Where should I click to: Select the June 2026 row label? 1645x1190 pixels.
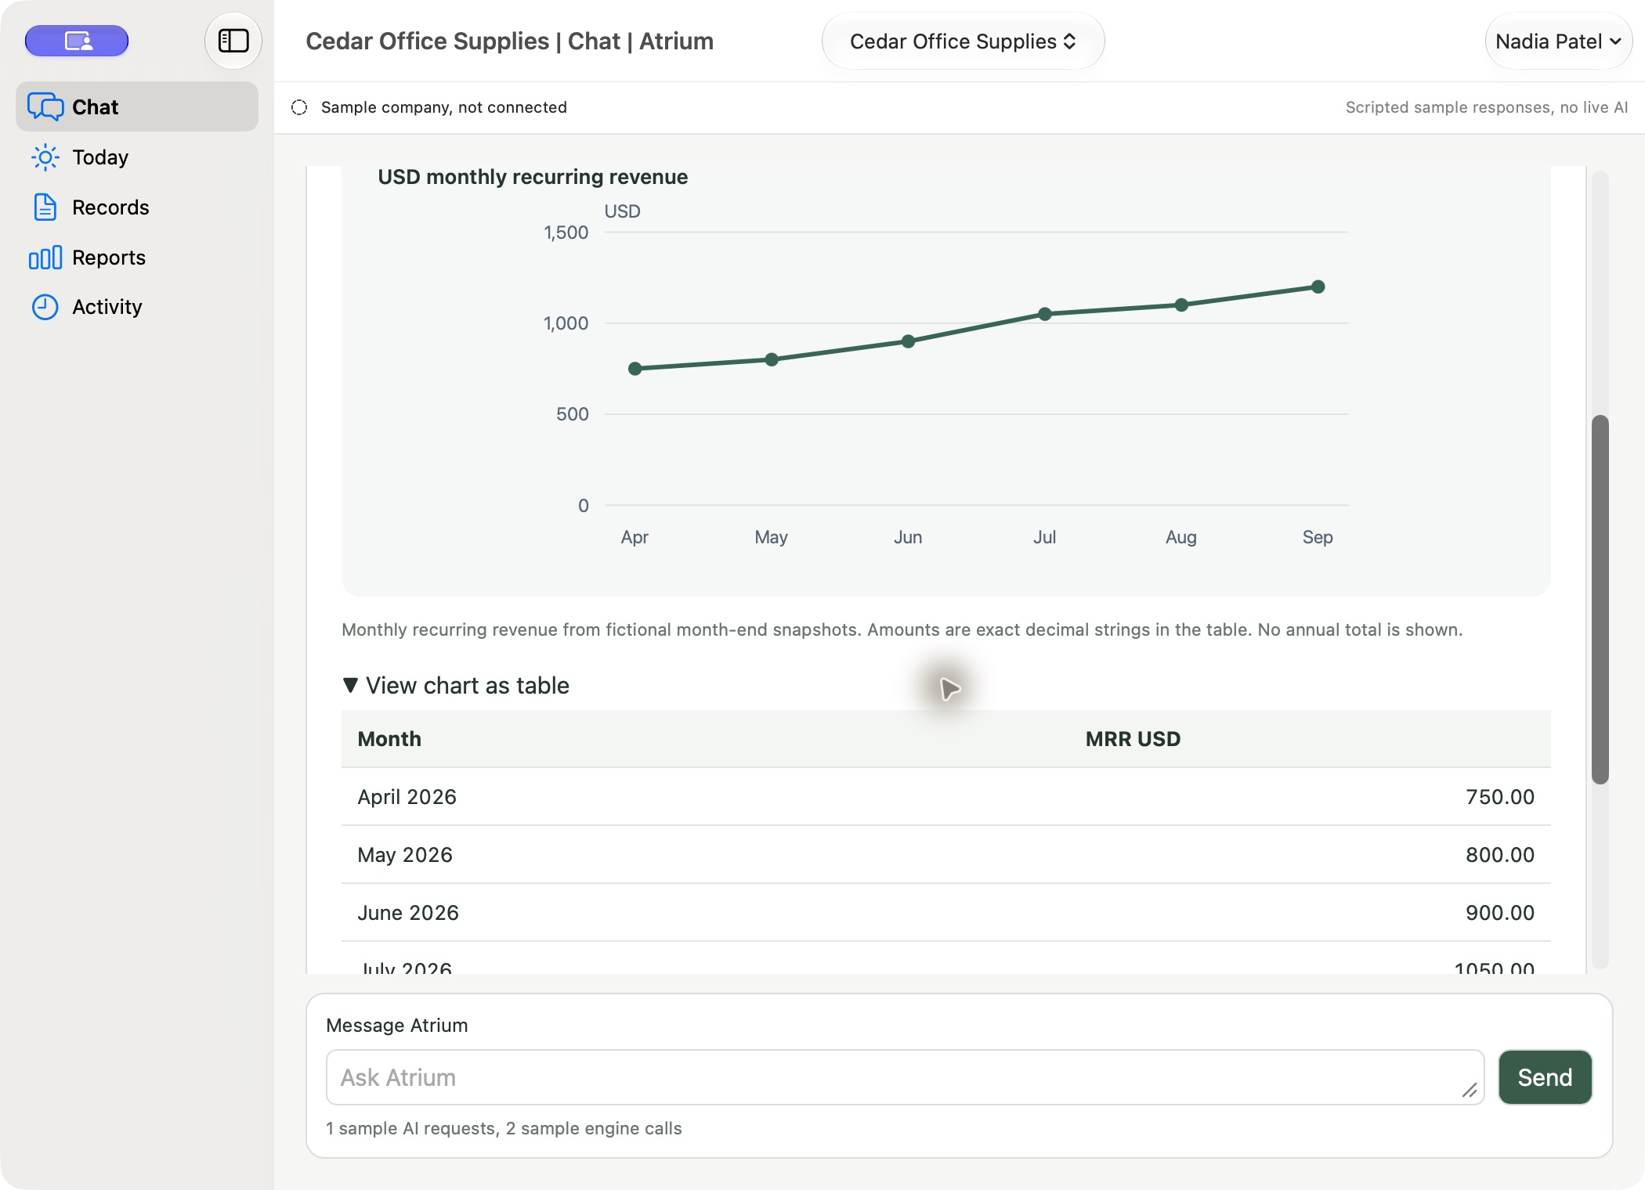408,912
